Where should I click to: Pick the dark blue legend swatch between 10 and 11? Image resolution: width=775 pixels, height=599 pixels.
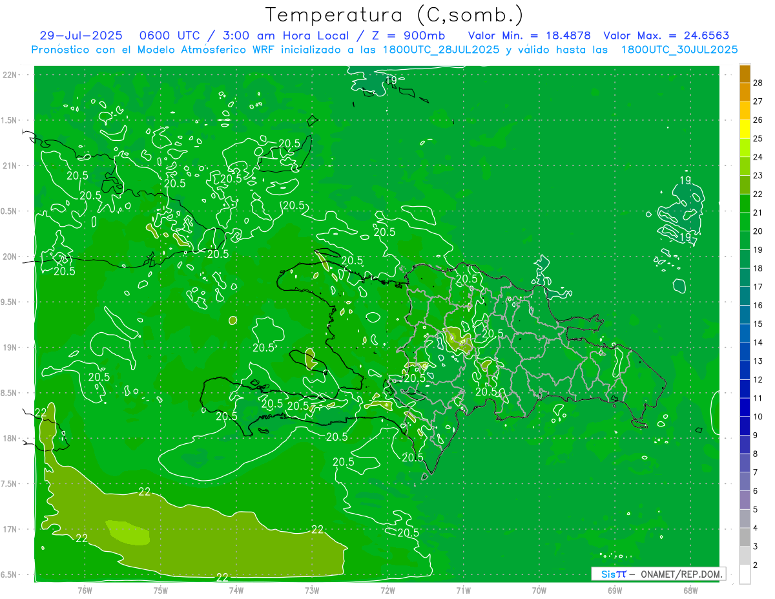point(745,407)
